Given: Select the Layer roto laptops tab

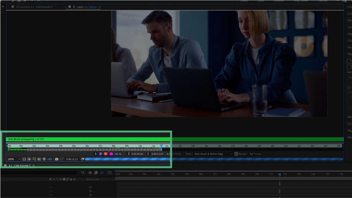Looking at the screenshot, I should (87, 7).
